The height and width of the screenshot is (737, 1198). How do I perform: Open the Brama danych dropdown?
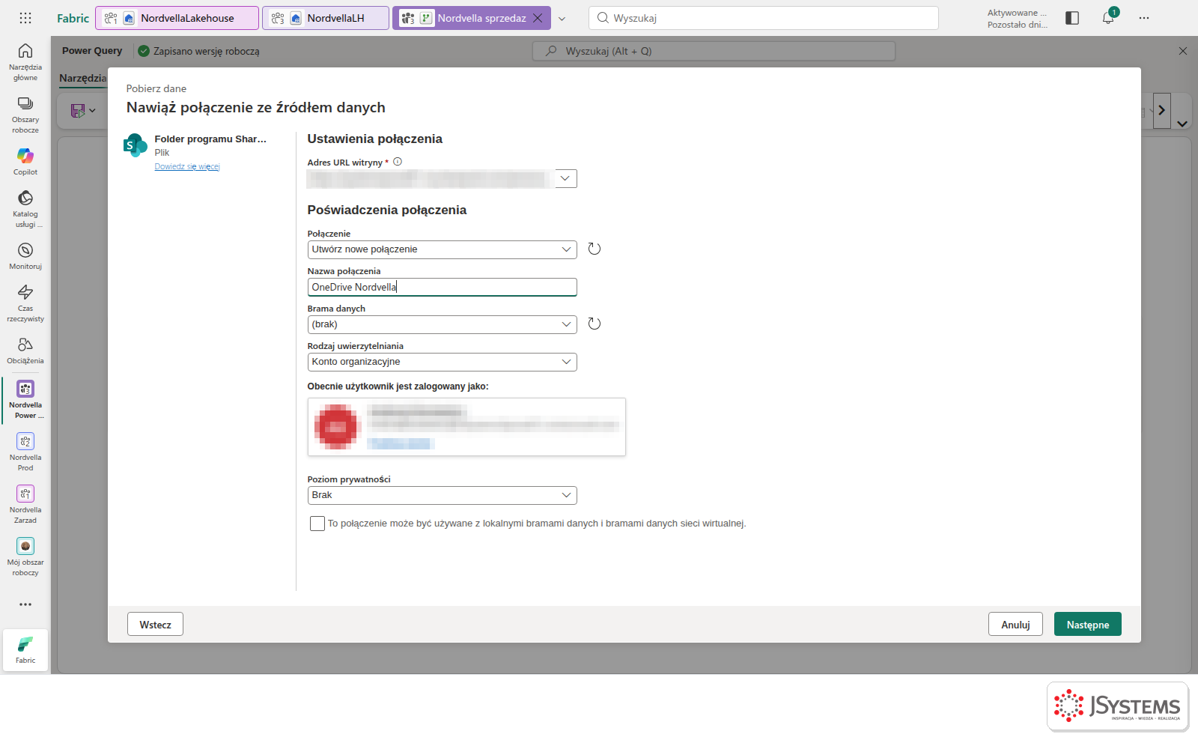(x=443, y=324)
